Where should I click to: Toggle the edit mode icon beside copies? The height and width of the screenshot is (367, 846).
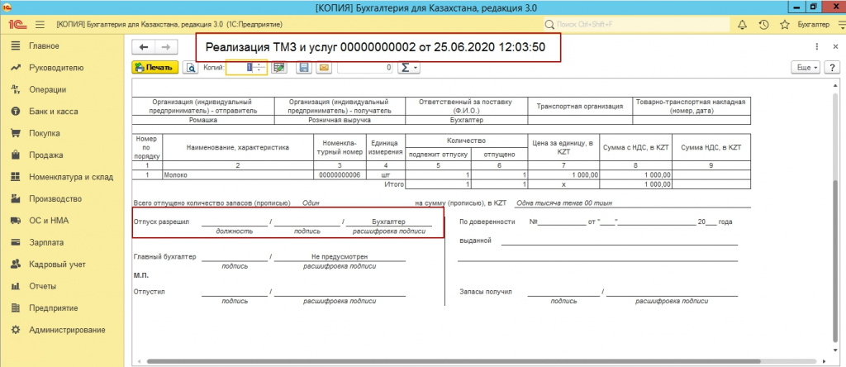pyautogui.click(x=280, y=68)
